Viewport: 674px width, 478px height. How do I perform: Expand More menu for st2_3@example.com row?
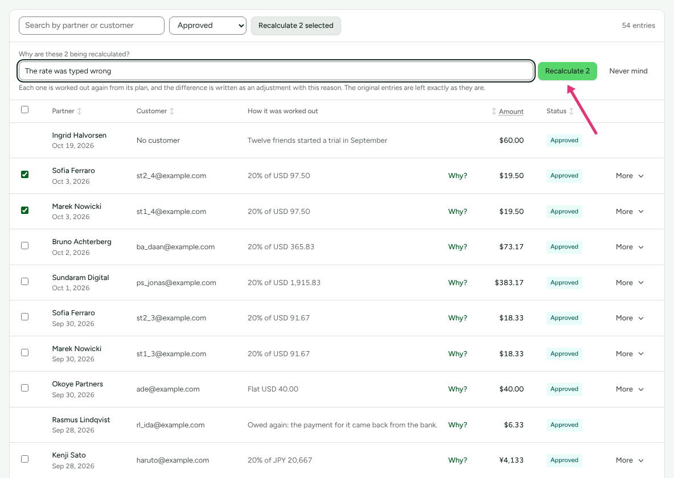point(629,318)
